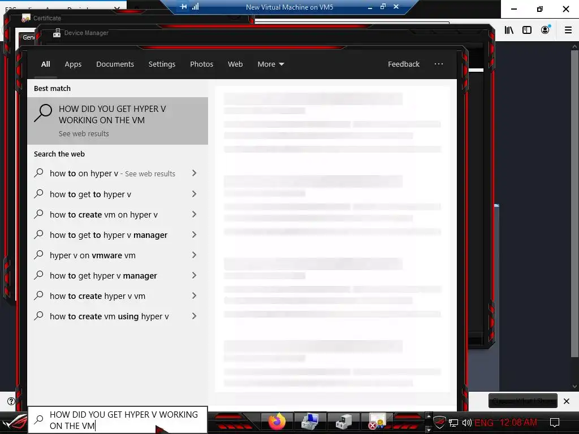Click the General tab in Certificate window
This screenshot has height=434, width=579.
pyautogui.click(x=28, y=37)
